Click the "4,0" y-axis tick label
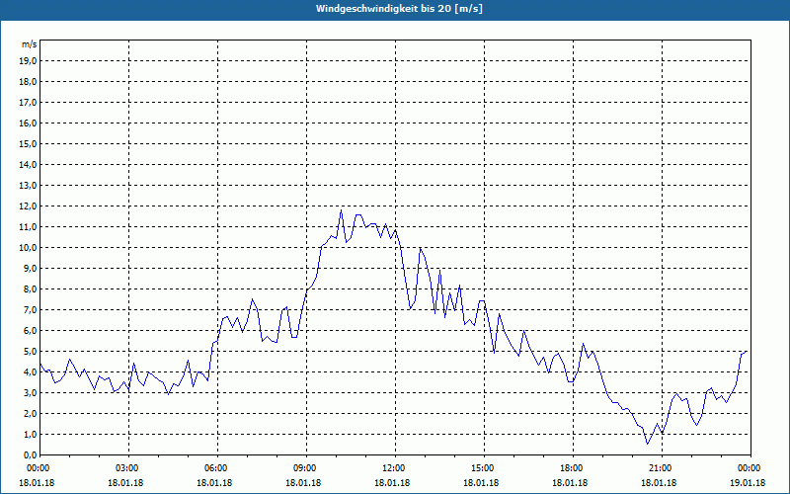This screenshot has height=494, width=790. (x=31, y=372)
